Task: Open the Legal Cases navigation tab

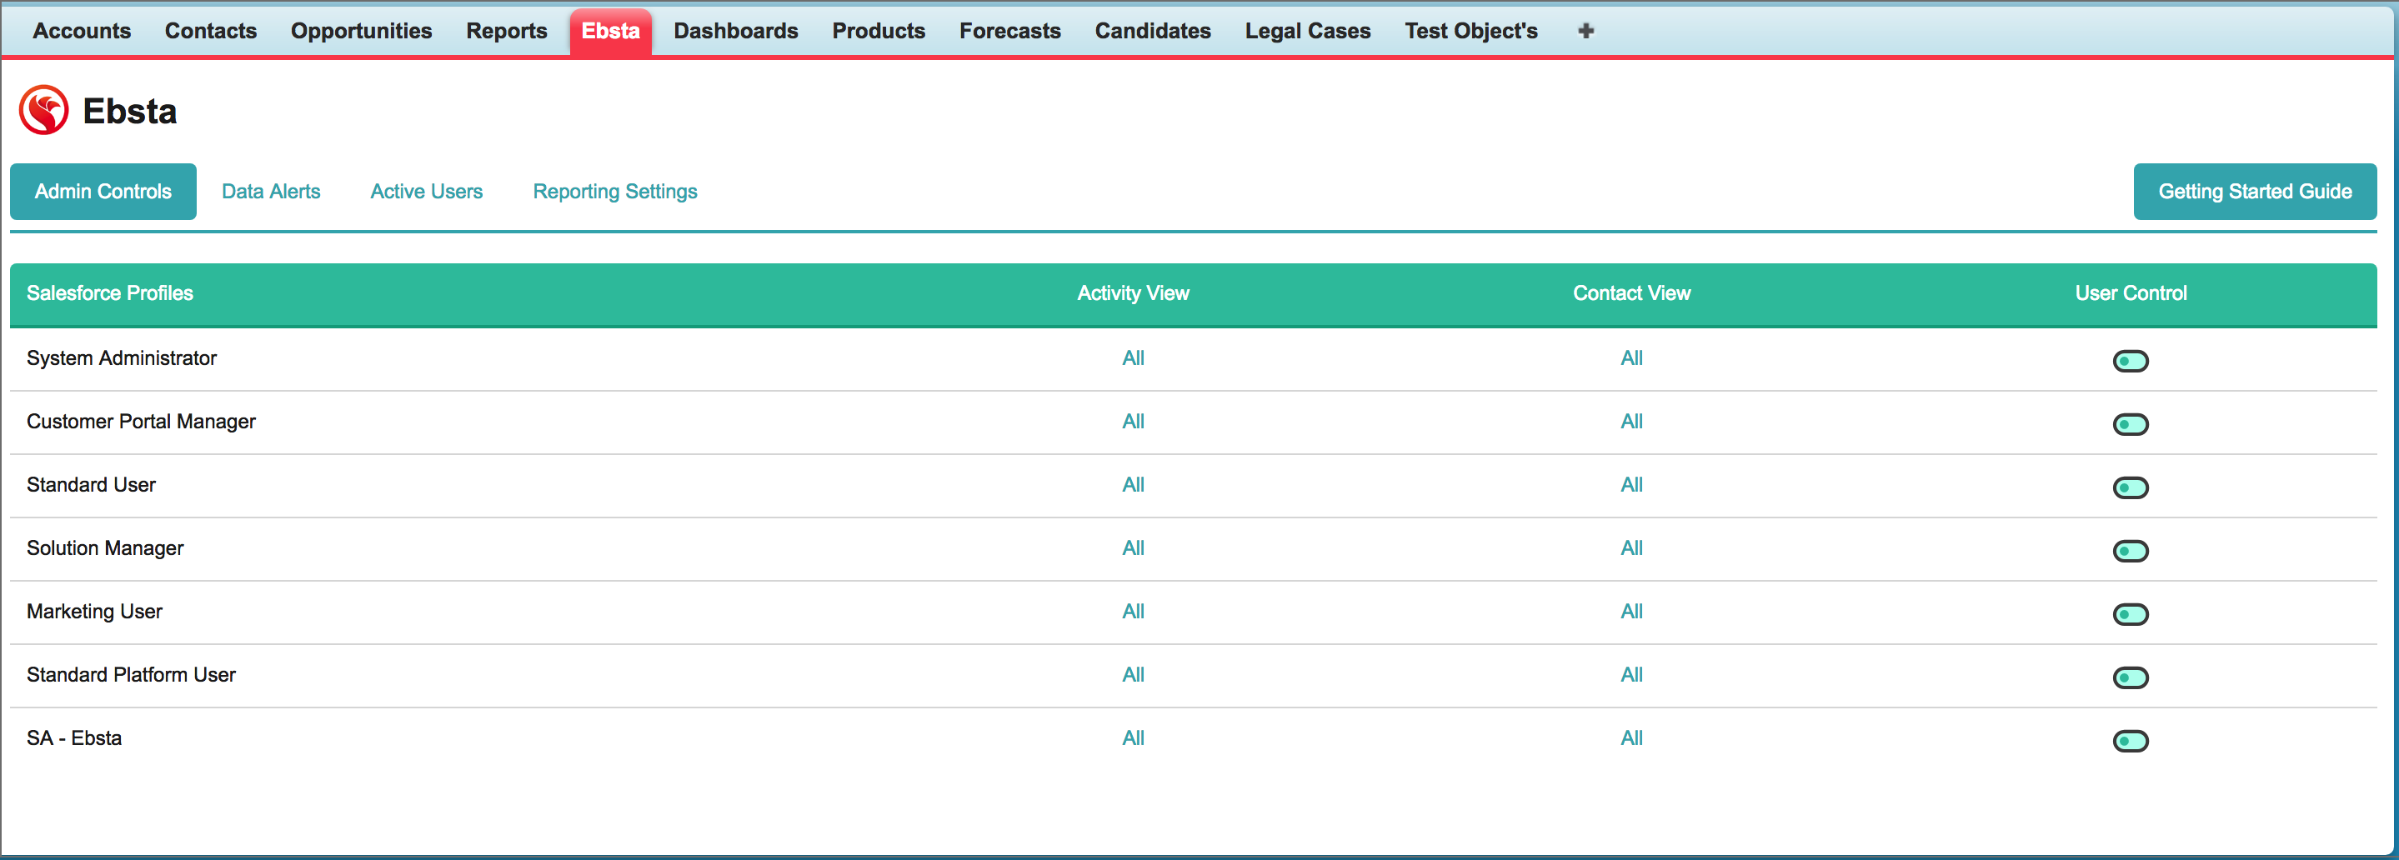Action: coord(1306,31)
